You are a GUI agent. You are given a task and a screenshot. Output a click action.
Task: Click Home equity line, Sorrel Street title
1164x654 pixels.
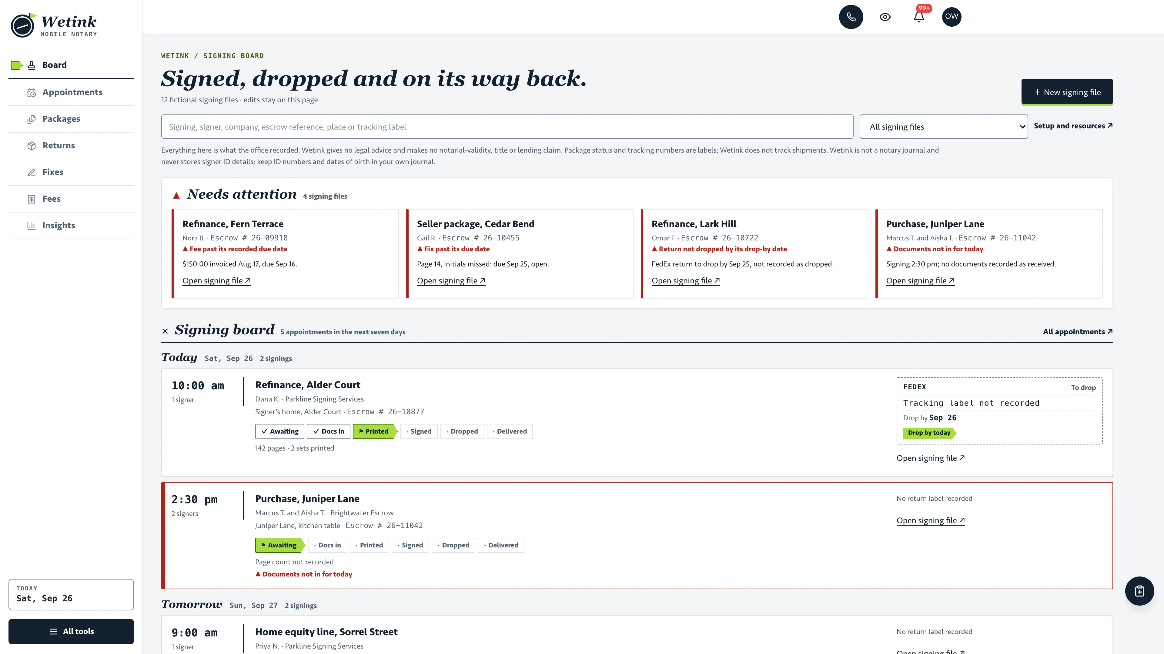point(326,632)
